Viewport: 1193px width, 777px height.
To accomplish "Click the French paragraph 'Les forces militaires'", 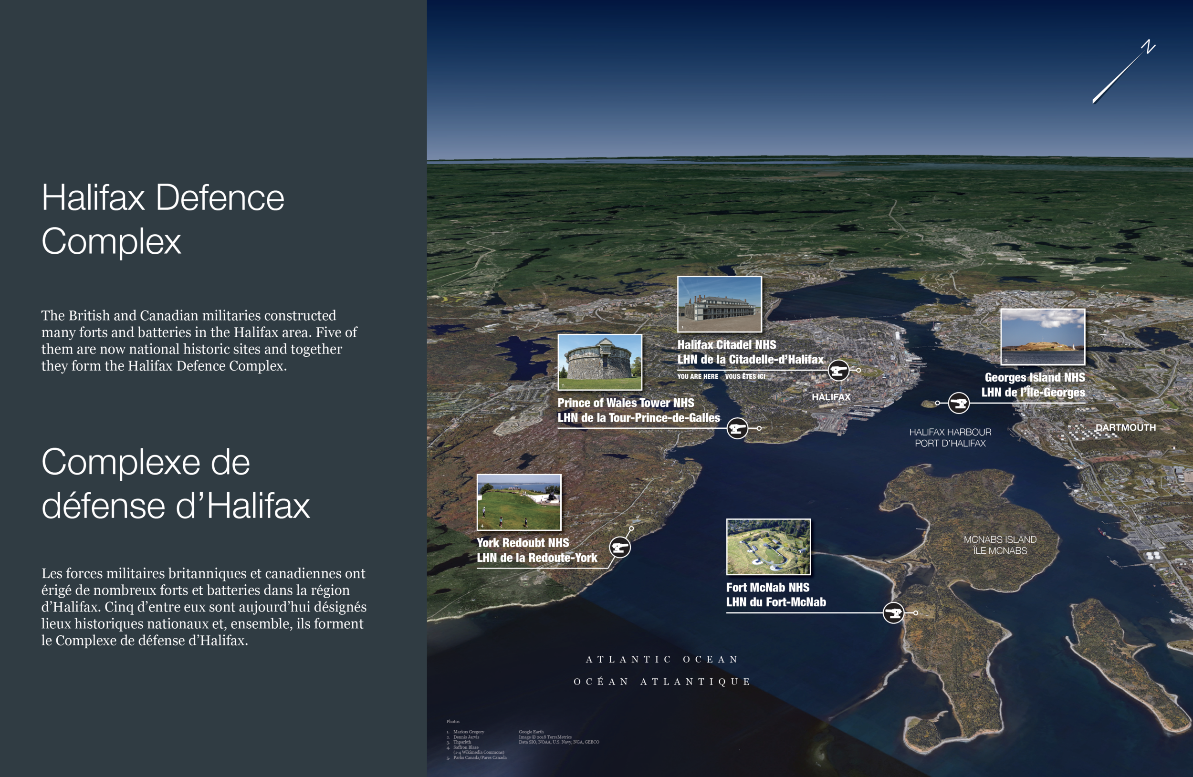I will coord(204,607).
